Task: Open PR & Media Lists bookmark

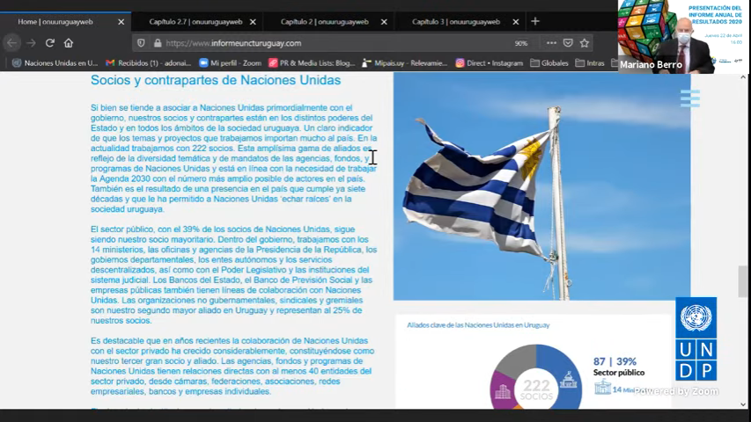Action: 312,63
